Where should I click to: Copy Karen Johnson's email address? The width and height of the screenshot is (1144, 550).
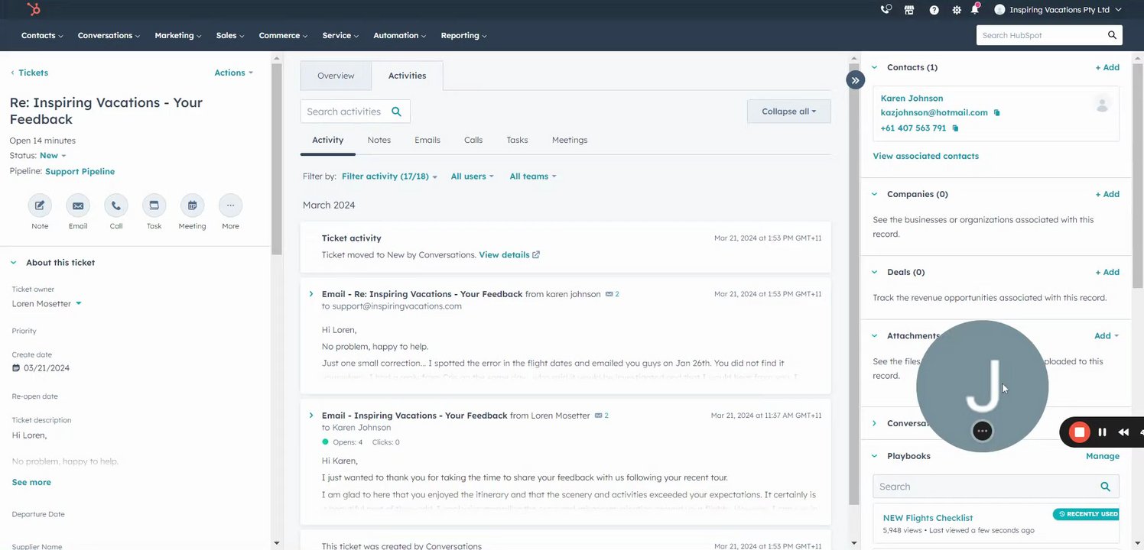click(996, 113)
